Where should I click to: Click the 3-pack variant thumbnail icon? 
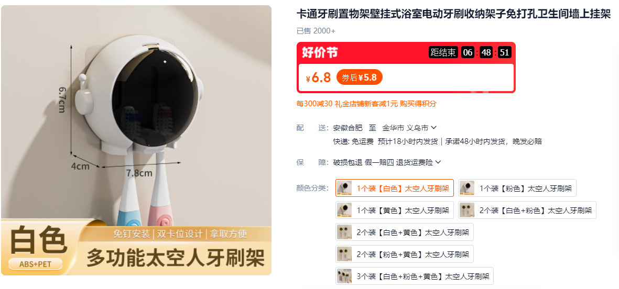tap(344, 276)
